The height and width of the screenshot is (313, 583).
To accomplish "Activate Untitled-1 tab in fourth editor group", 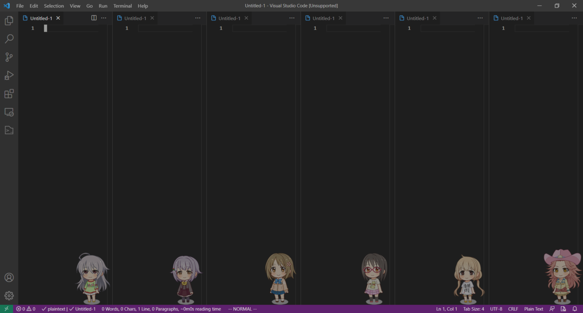I will pos(324,18).
